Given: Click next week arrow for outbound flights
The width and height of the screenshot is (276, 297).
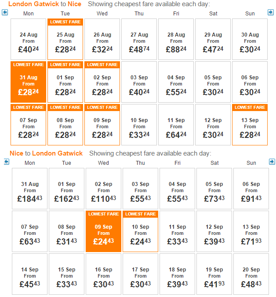Looking at the screenshot, I should coord(271,12).
